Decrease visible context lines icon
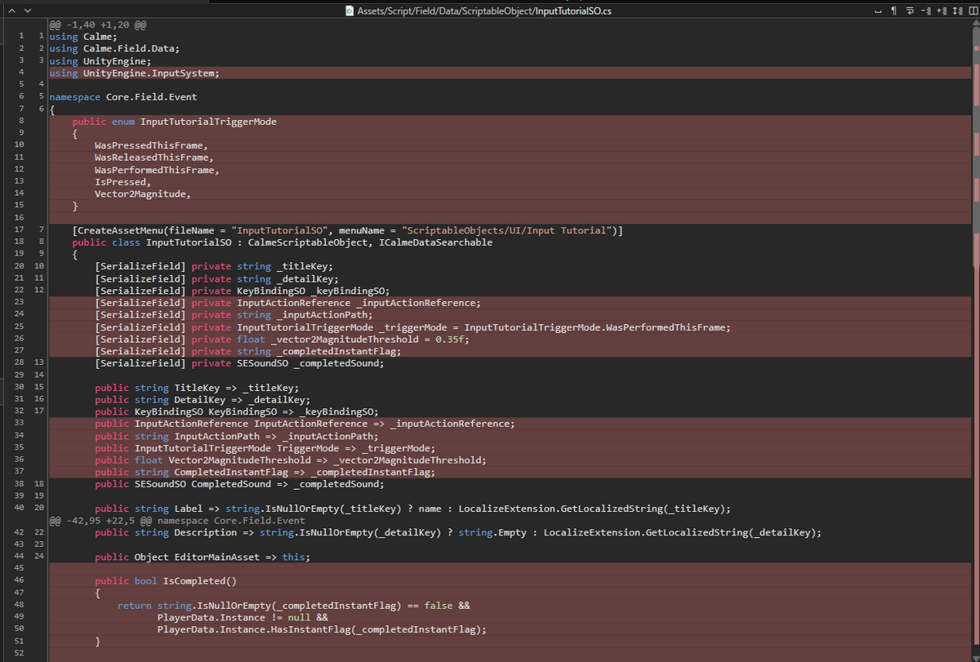 [925, 10]
